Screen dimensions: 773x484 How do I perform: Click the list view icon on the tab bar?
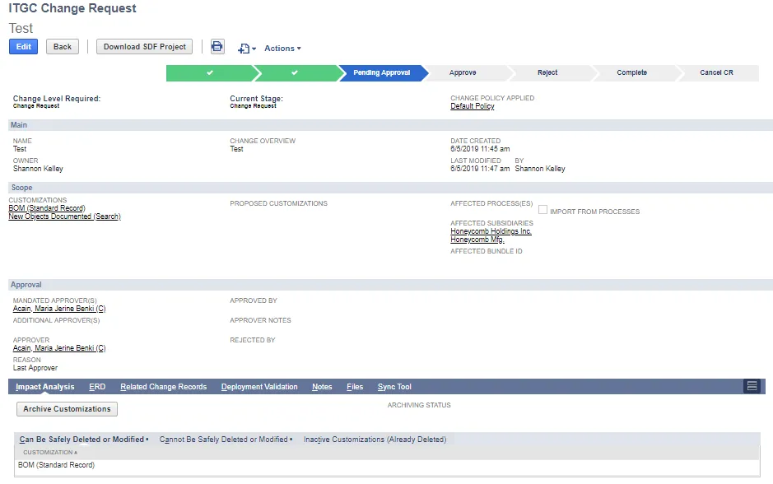[752, 386]
